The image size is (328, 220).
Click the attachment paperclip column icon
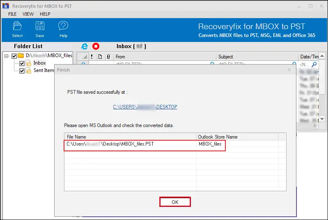point(108,57)
